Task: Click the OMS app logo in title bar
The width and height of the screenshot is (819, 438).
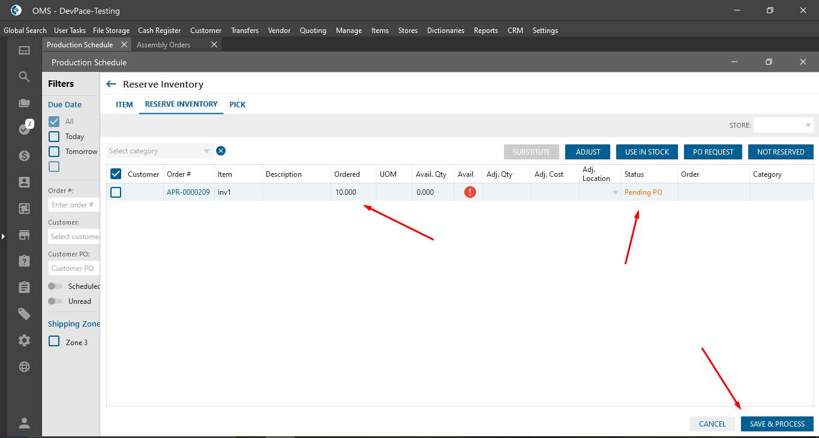Action: 16,10
